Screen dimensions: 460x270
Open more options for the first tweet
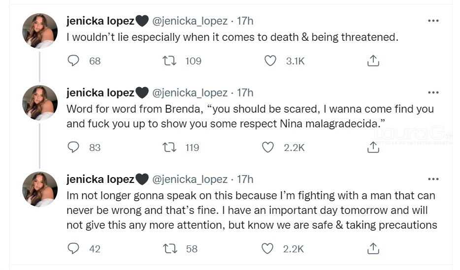click(x=433, y=21)
